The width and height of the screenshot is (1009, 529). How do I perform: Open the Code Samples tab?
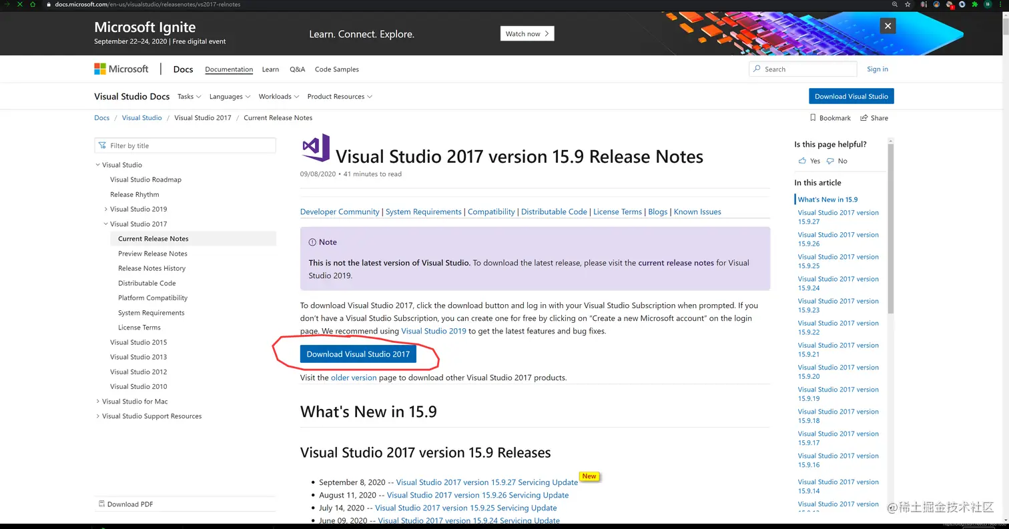[337, 69]
